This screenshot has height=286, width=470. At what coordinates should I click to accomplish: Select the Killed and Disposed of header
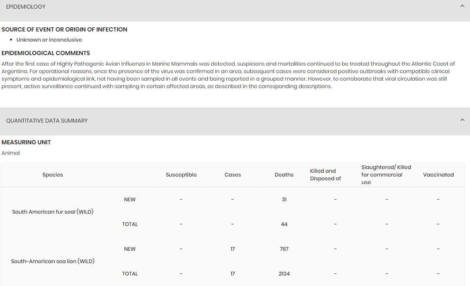[325, 175]
